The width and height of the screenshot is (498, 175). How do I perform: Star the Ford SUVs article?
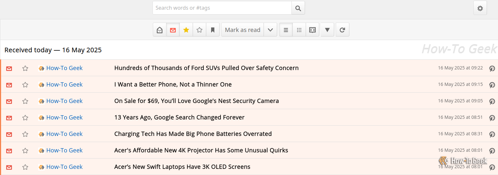pos(25,68)
